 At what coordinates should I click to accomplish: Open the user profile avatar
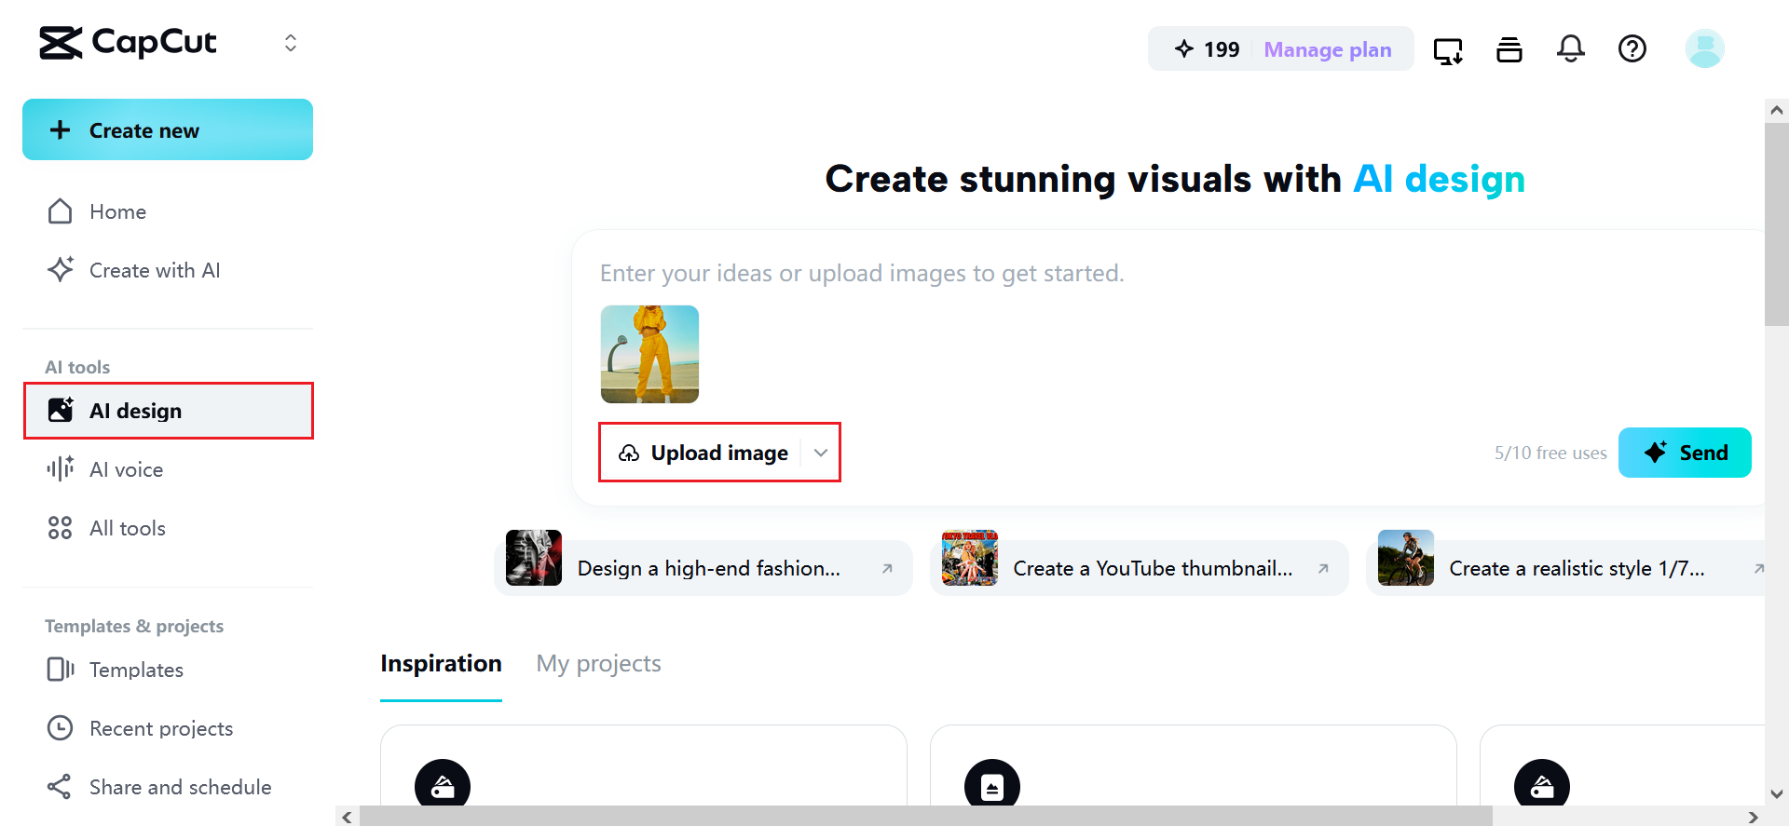(1704, 48)
